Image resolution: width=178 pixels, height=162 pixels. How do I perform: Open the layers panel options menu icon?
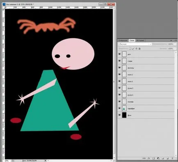(175, 40)
